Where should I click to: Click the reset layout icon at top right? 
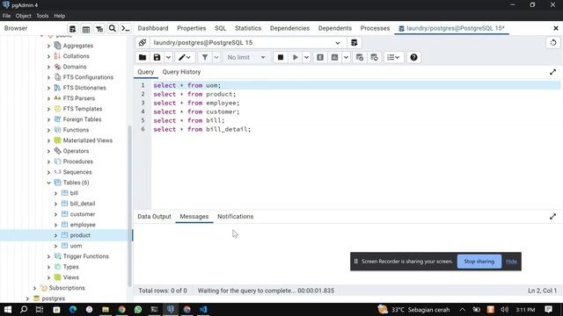(x=553, y=43)
